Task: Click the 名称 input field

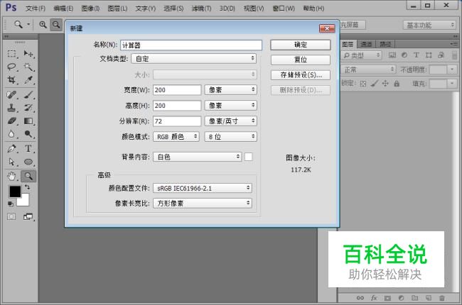Action: pyautogui.click(x=191, y=45)
